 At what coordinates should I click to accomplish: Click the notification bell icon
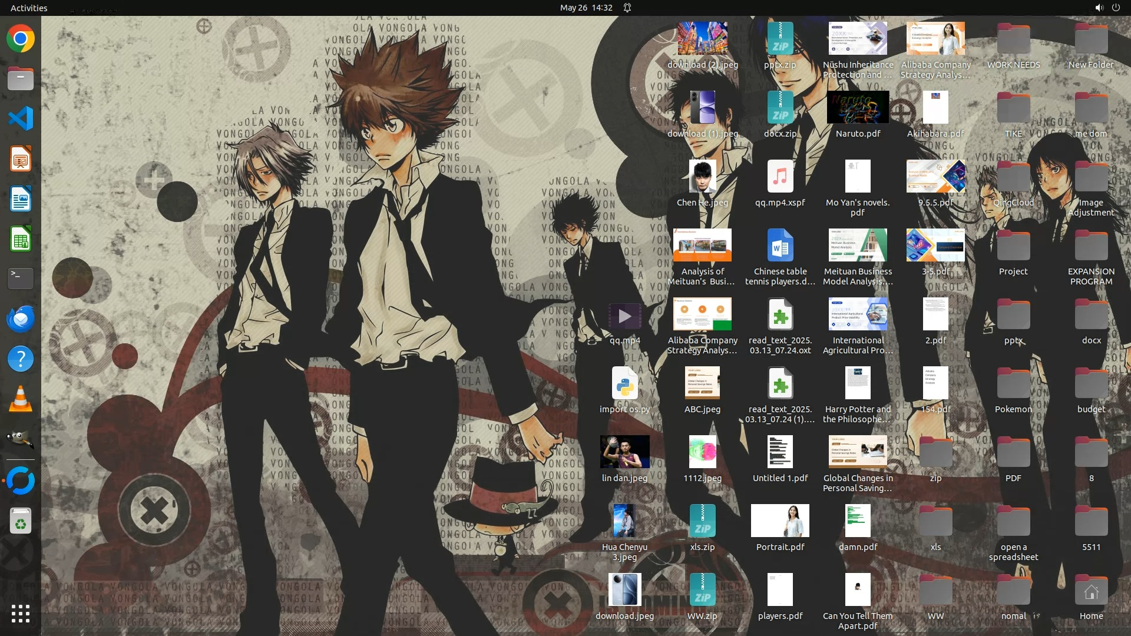(627, 8)
